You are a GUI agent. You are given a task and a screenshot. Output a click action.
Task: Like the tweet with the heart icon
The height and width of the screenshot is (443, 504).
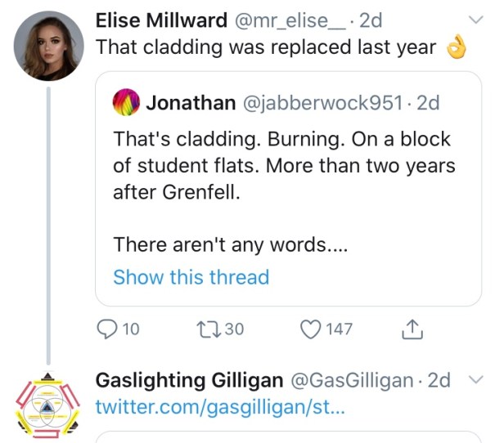(309, 329)
